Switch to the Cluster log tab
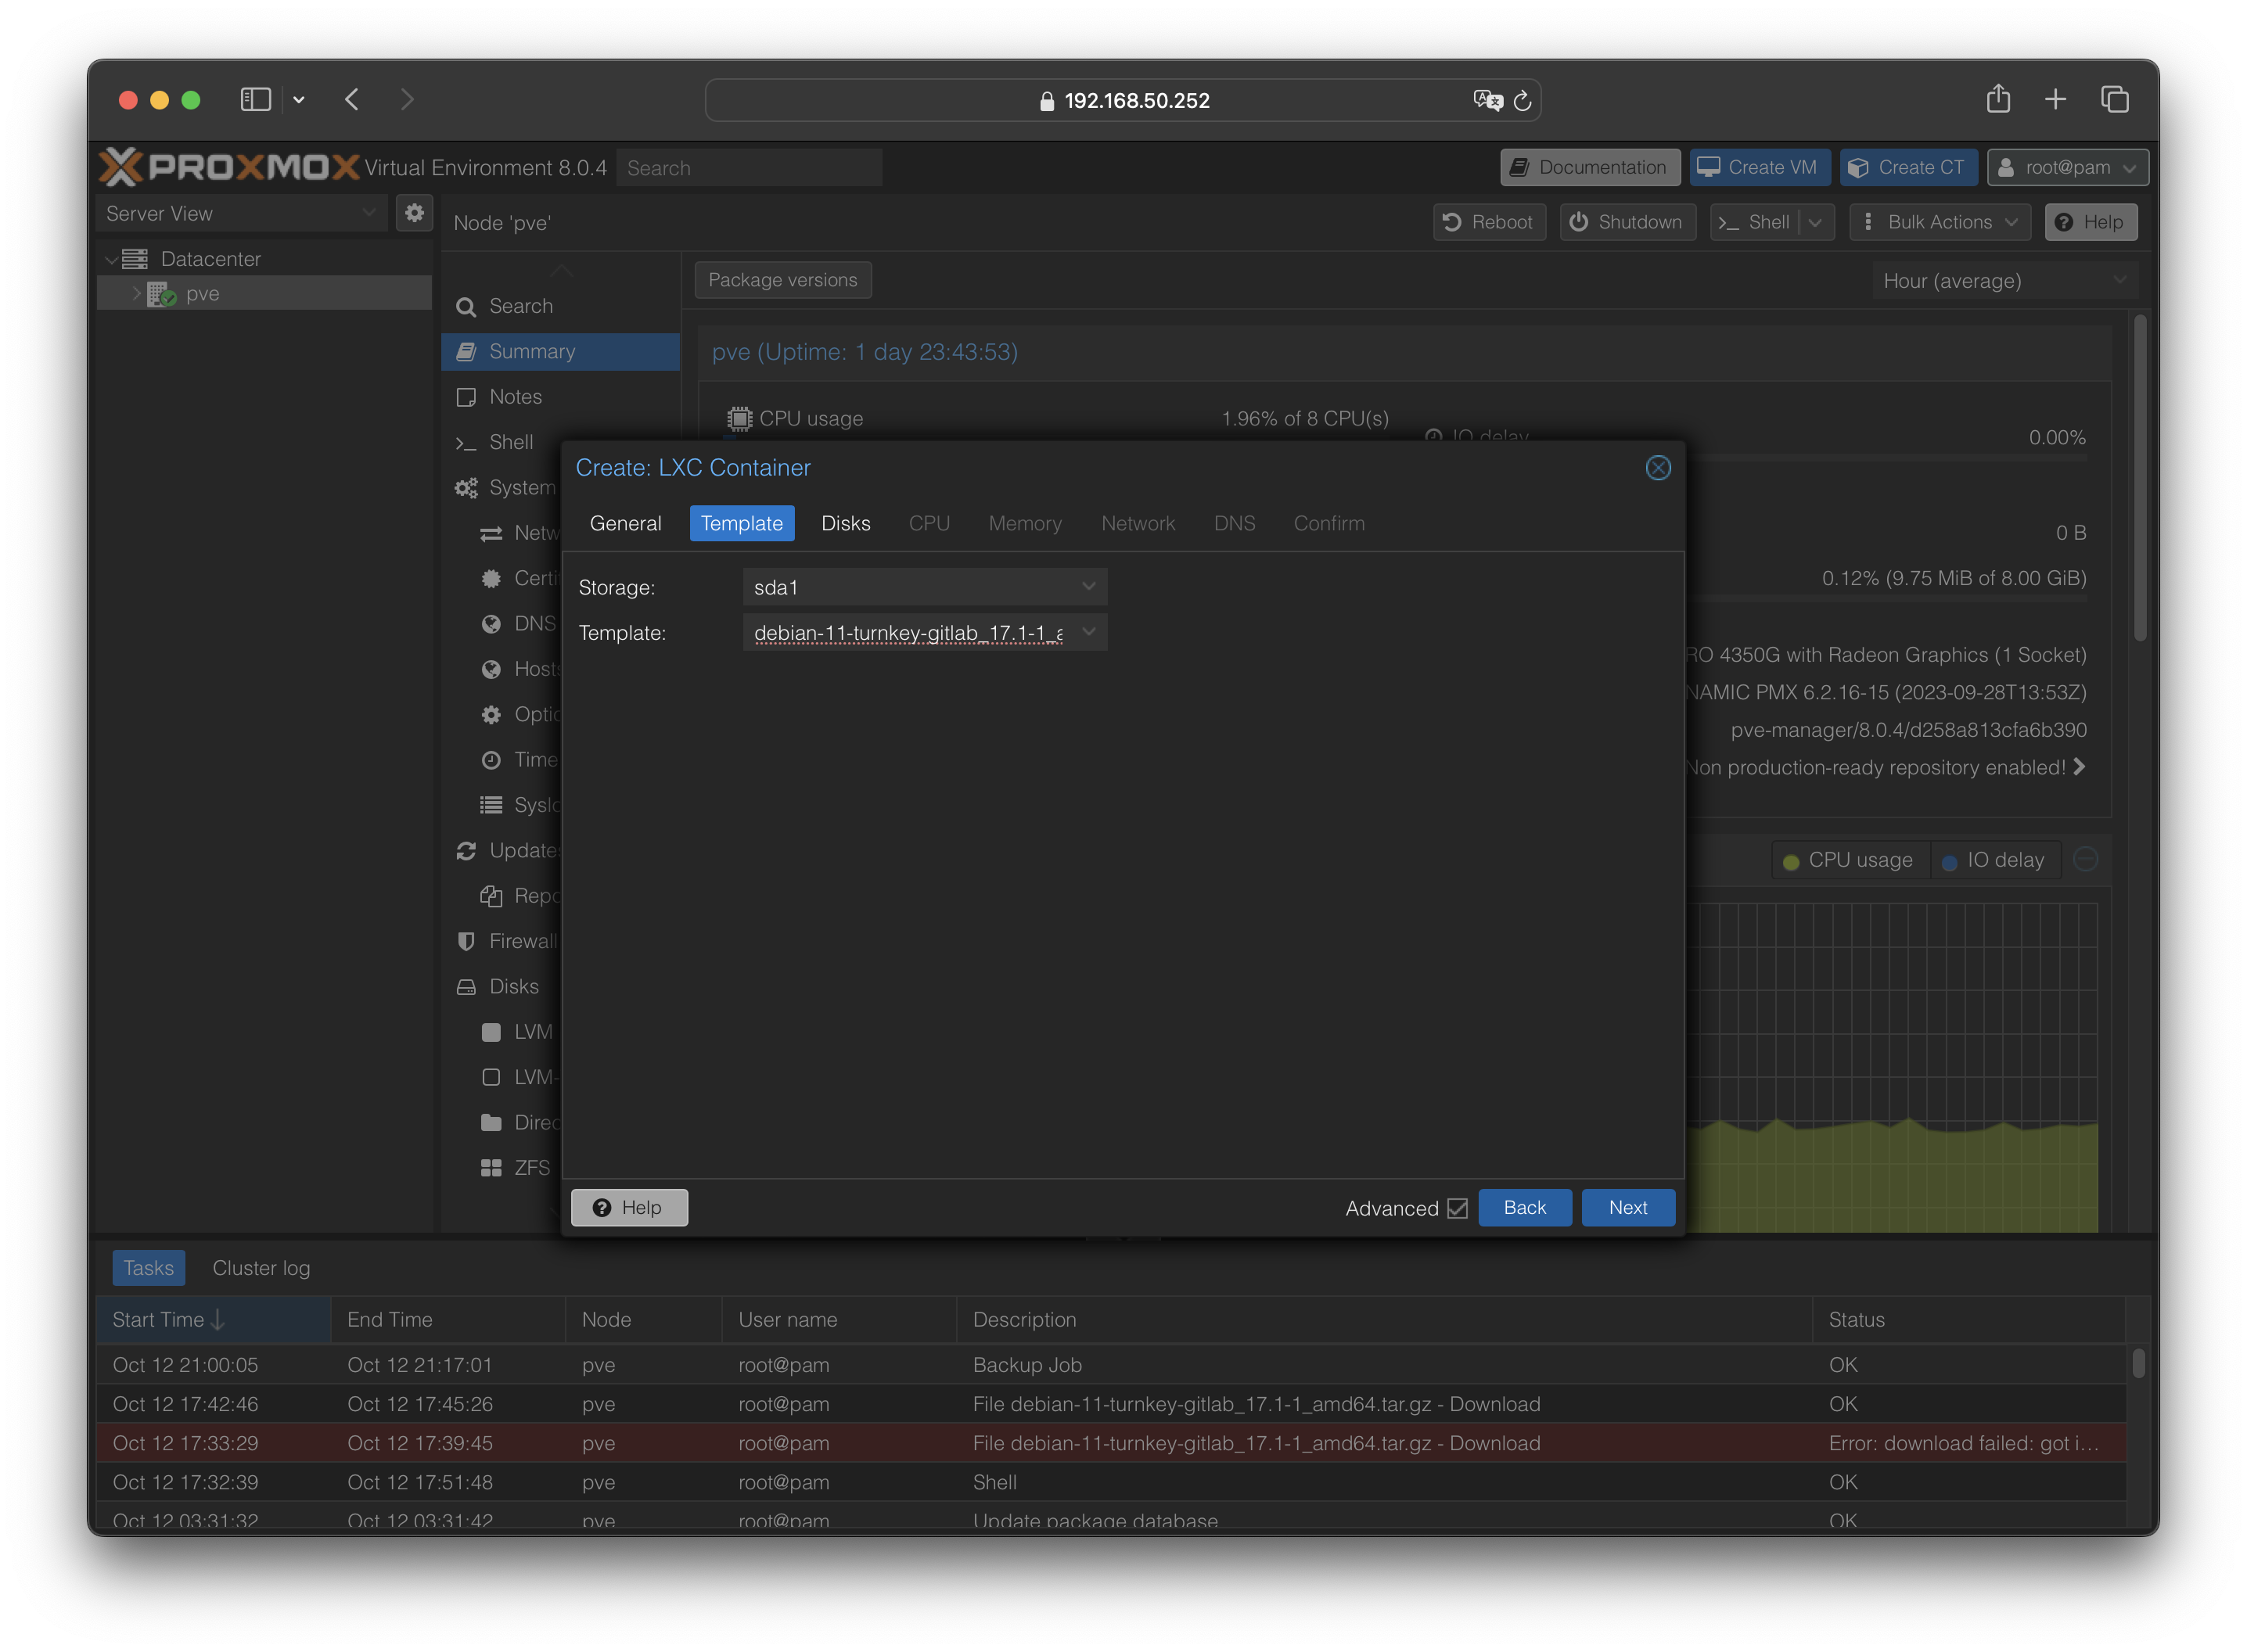Screen dimensions: 2247x1652 click(261, 1268)
